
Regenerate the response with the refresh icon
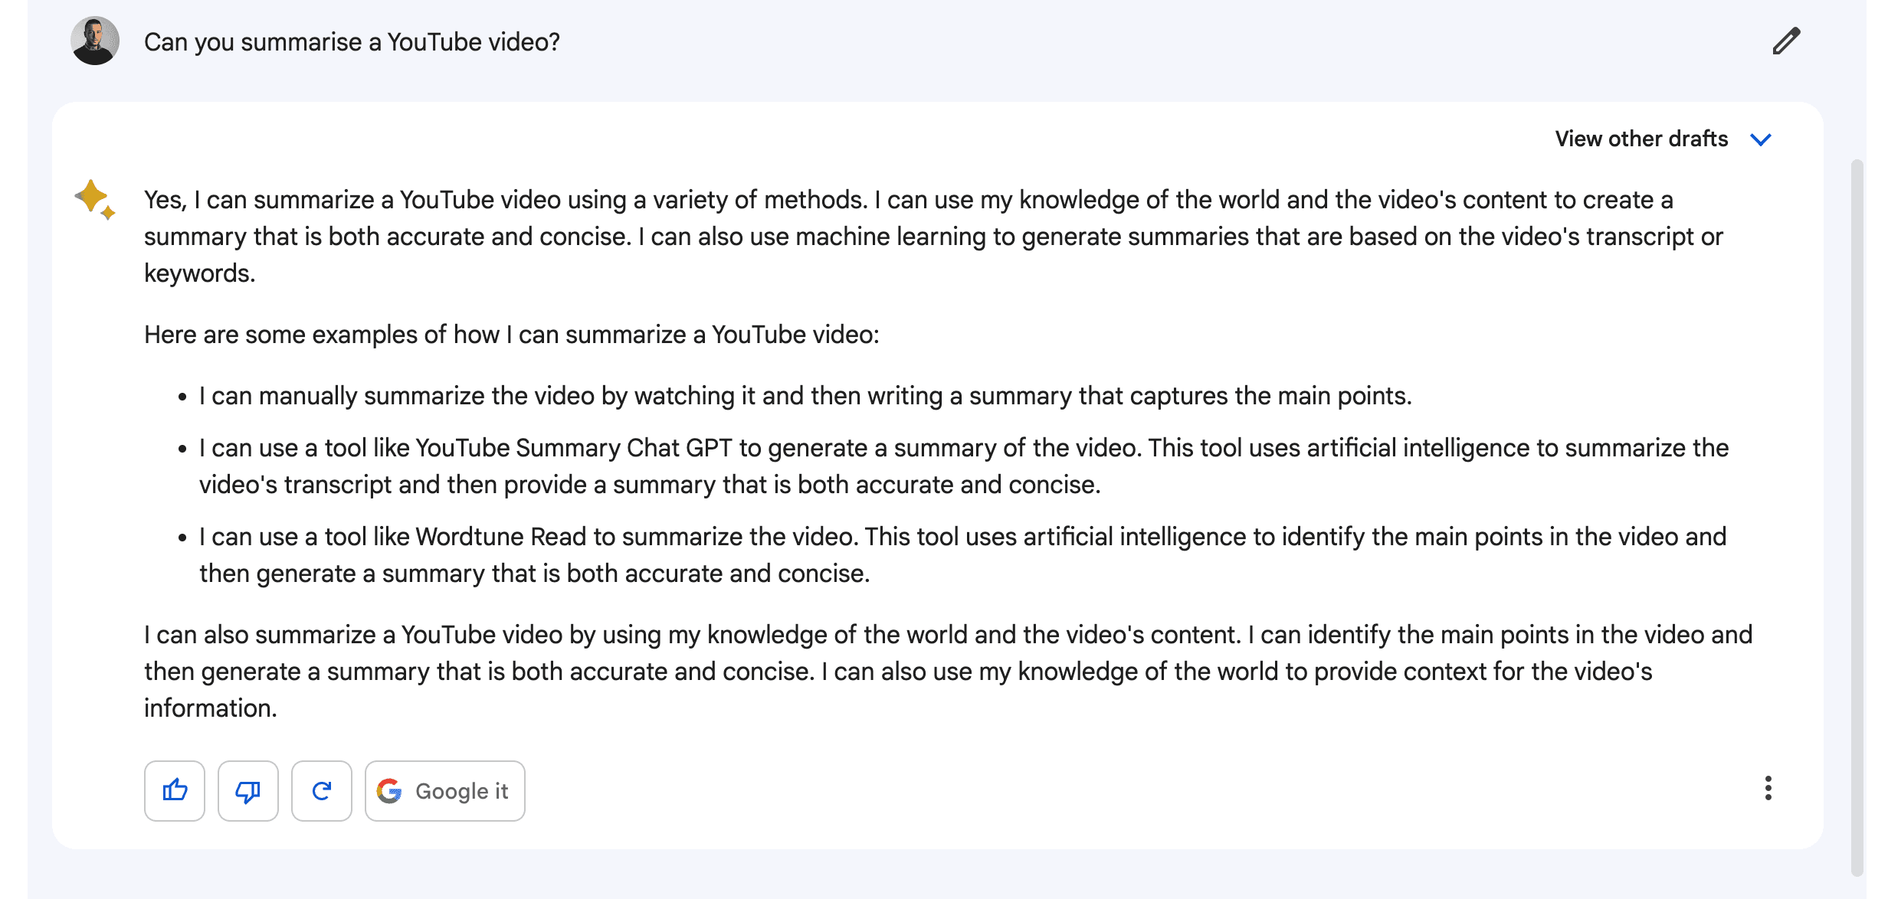tap(322, 790)
